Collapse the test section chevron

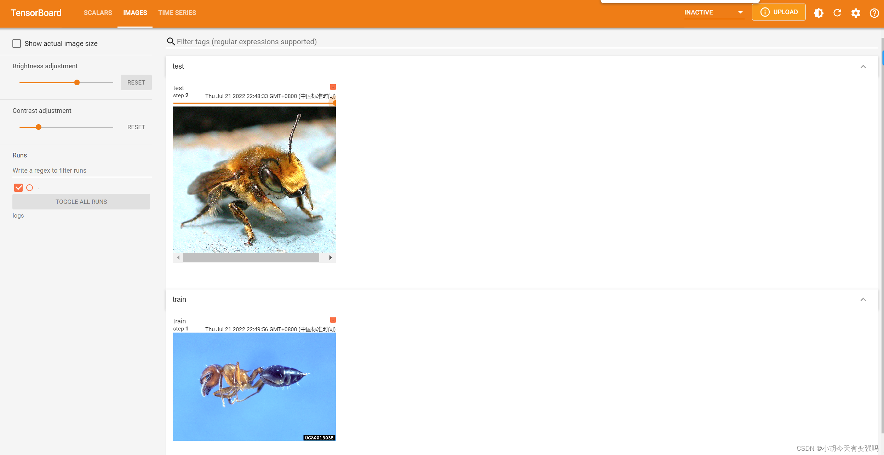click(863, 67)
